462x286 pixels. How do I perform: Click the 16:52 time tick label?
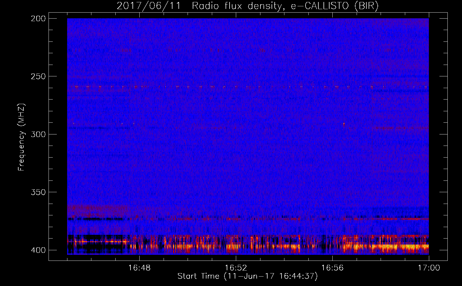pyautogui.click(x=236, y=268)
